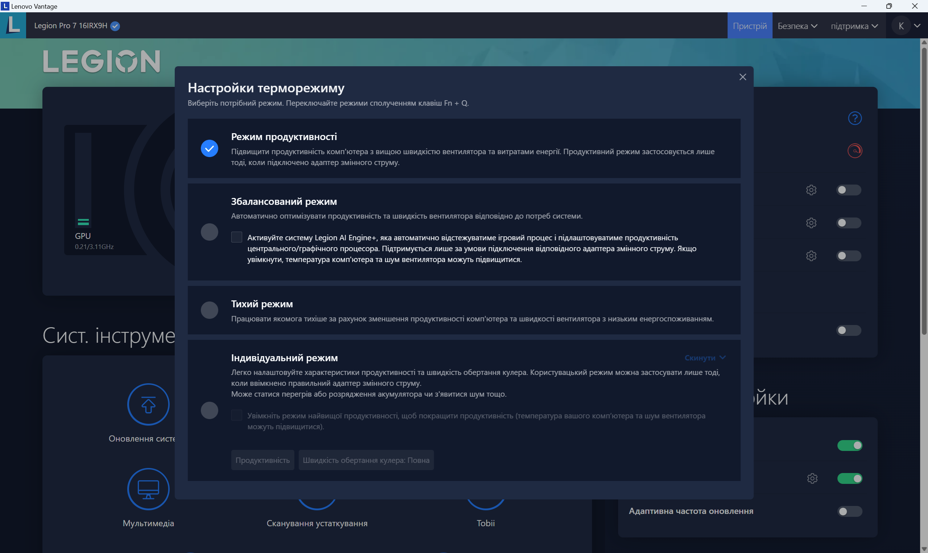Select the Quiet mode radio button
The height and width of the screenshot is (553, 928).
[209, 310]
